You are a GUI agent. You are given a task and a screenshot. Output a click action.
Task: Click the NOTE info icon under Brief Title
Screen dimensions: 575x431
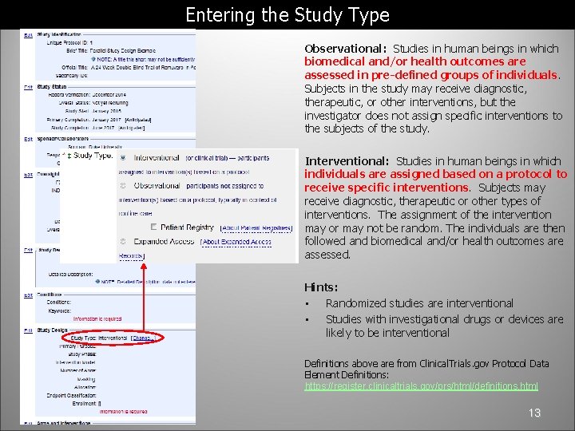pyautogui.click(x=93, y=59)
